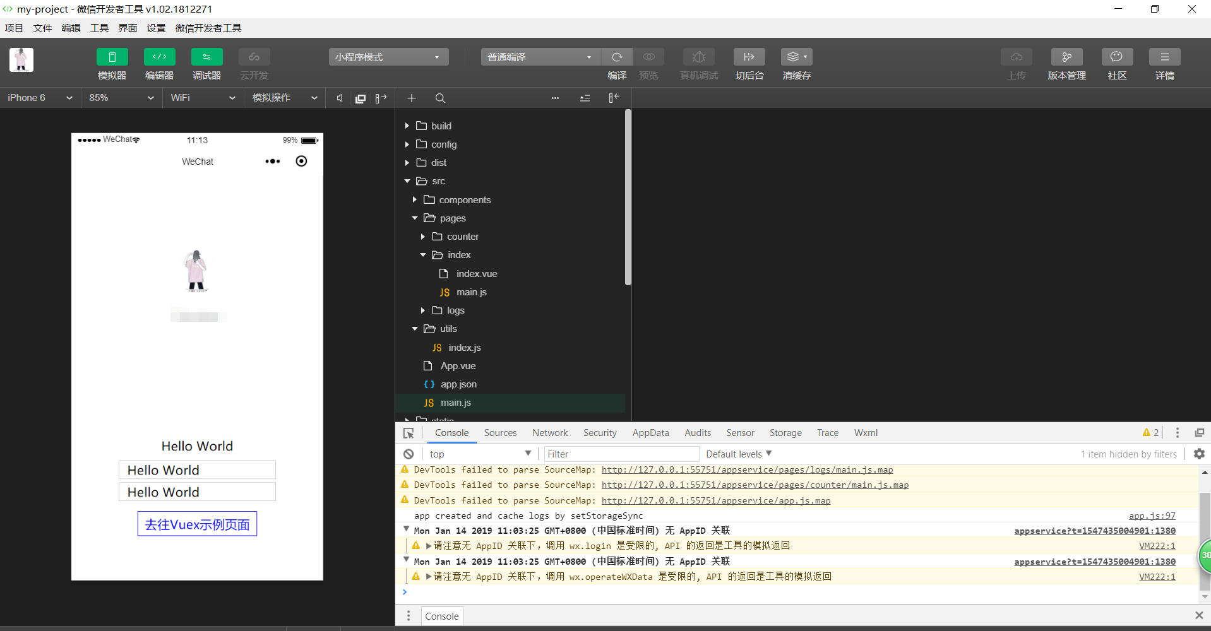
Task: Click the add new file plus icon
Action: point(412,98)
